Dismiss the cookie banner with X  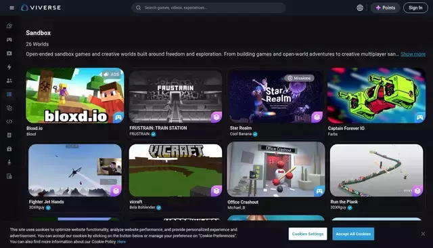423,234
